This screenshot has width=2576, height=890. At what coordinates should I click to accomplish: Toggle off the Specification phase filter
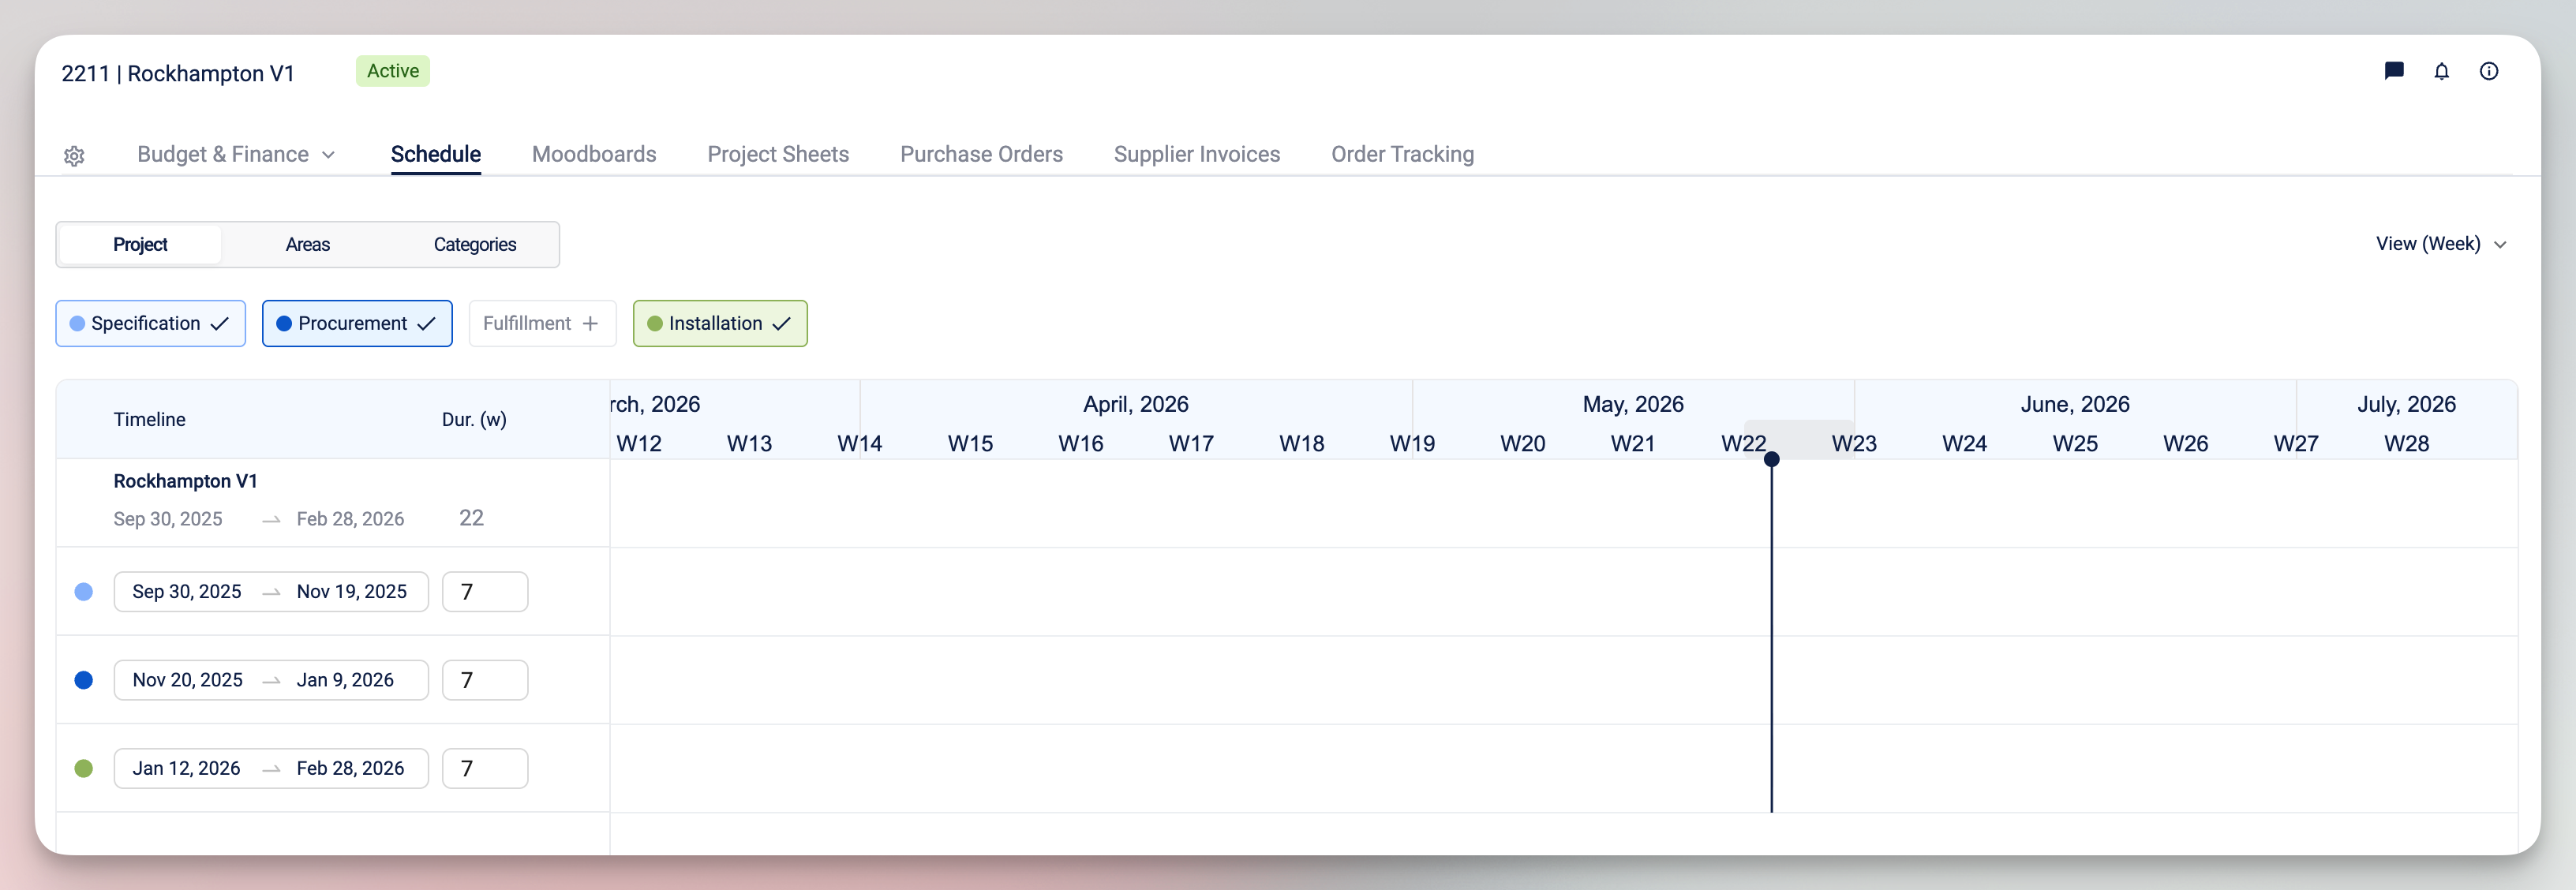pos(151,323)
